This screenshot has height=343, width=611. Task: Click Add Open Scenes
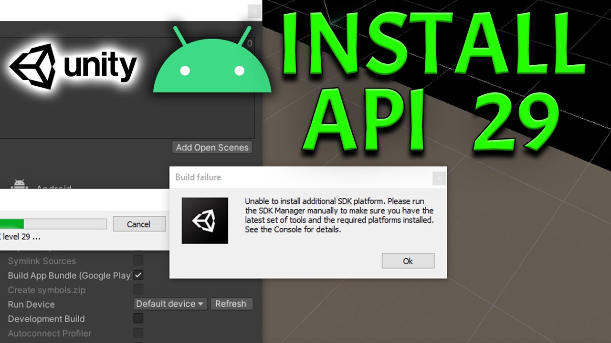pyautogui.click(x=212, y=148)
